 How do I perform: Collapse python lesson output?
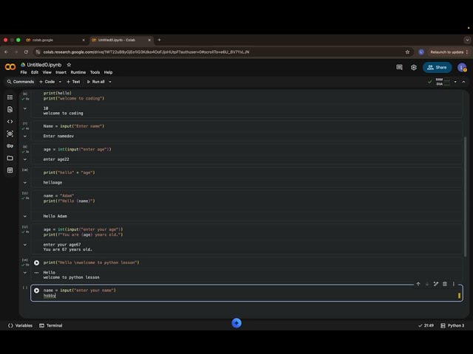pyautogui.click(x=25, y=273)
